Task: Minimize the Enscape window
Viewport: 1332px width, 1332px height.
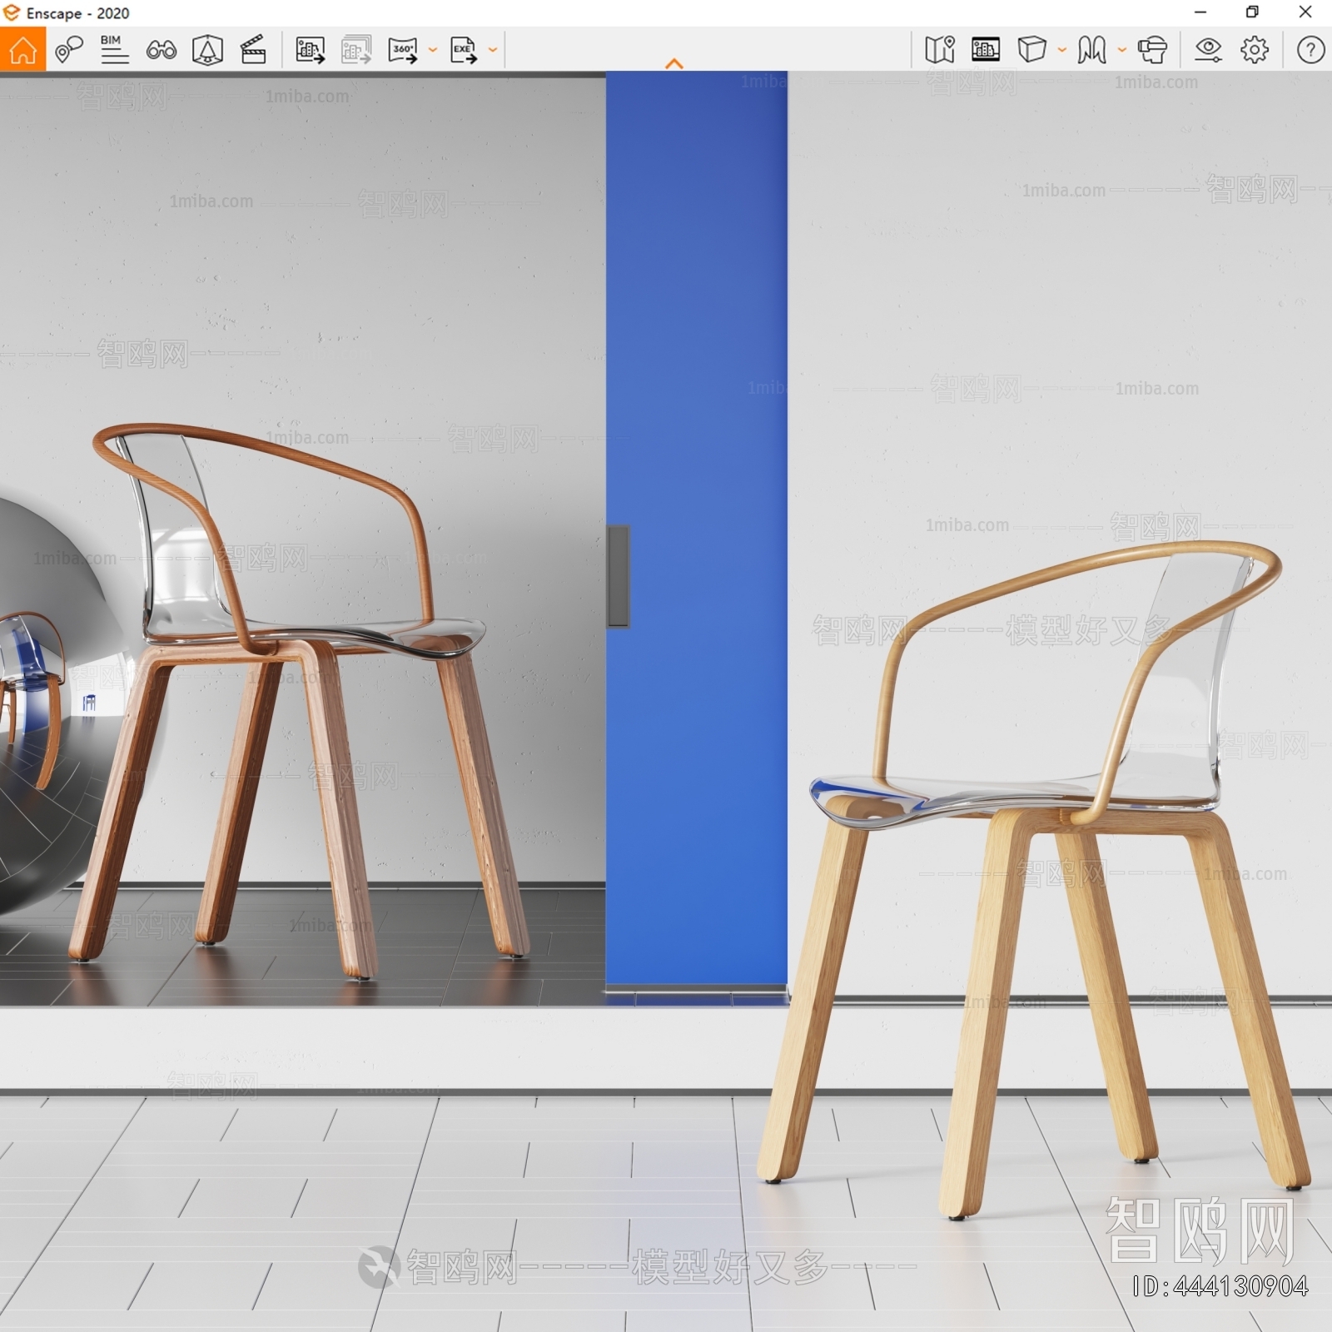Action: (x=1200, y=12)
